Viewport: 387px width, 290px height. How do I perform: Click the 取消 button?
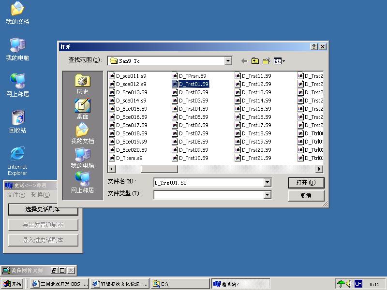pyautogui.click(x=306, y=196)
